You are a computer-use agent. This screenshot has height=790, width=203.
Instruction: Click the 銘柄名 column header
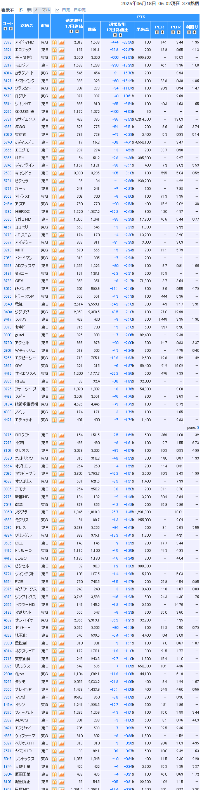(x=26, y=26)
